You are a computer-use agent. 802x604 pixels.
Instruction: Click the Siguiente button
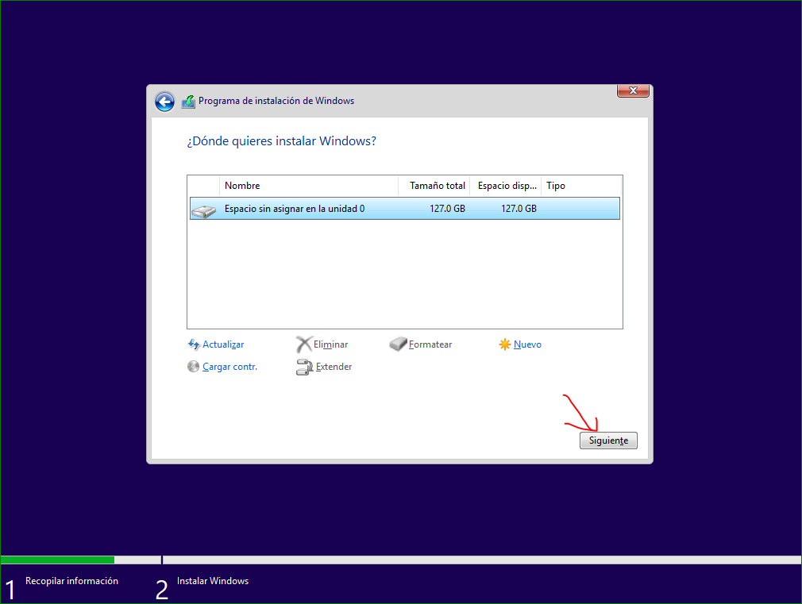pyautogui.click(x=608, y=440)
